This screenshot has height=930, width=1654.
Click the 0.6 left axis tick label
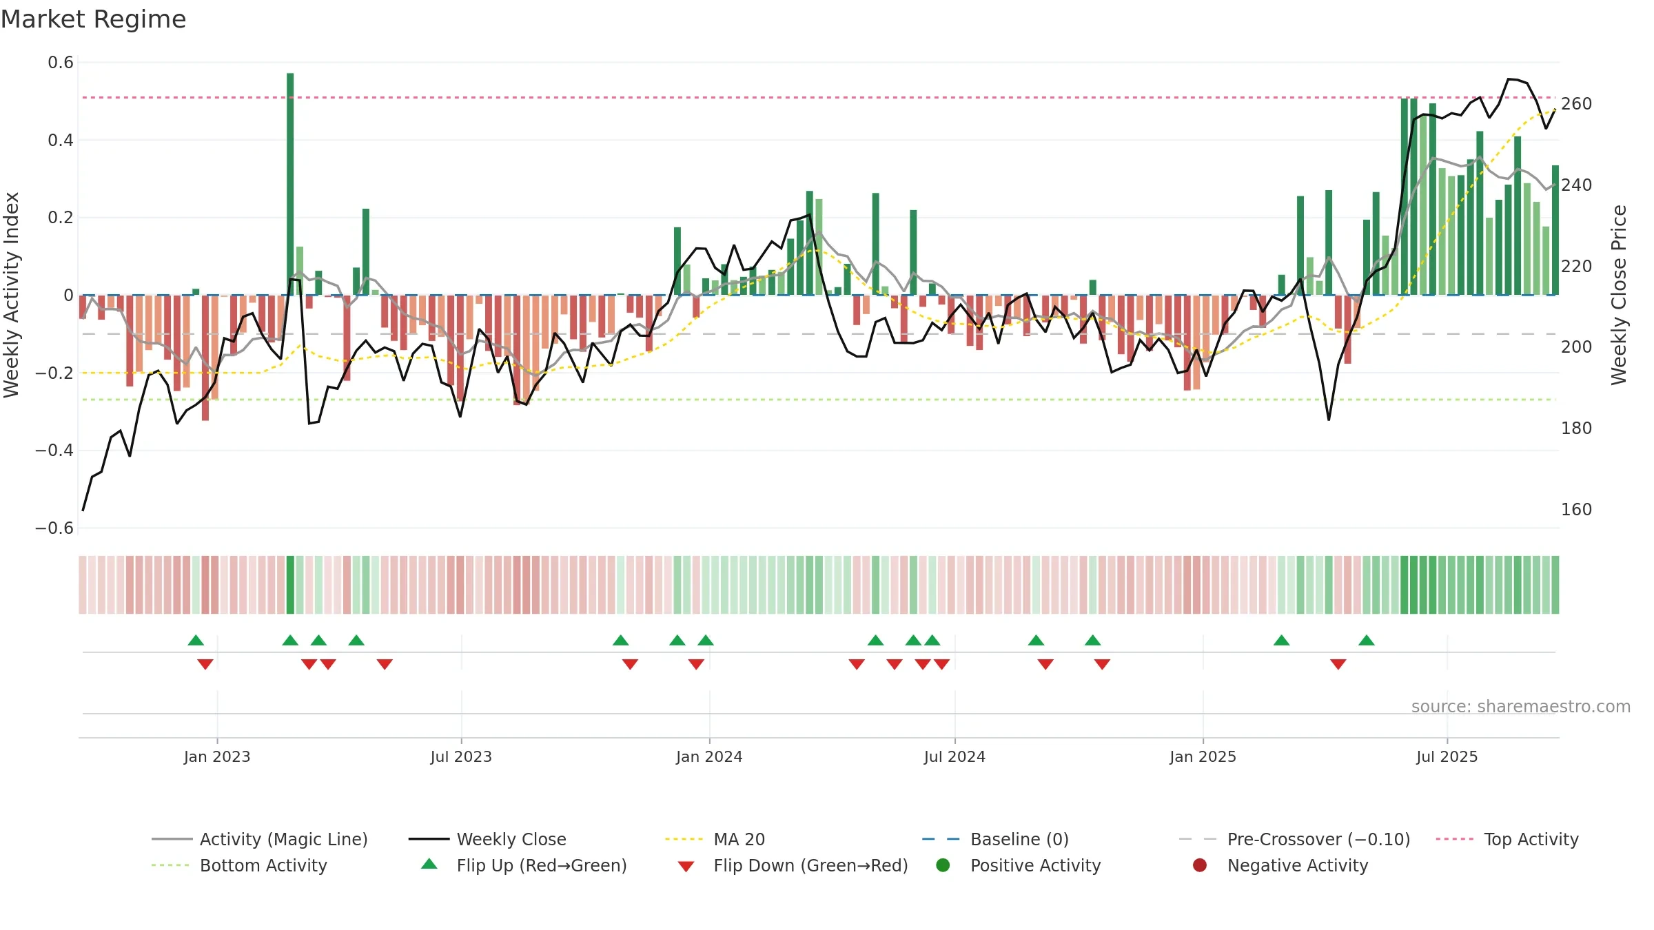[x=61, y=63]
